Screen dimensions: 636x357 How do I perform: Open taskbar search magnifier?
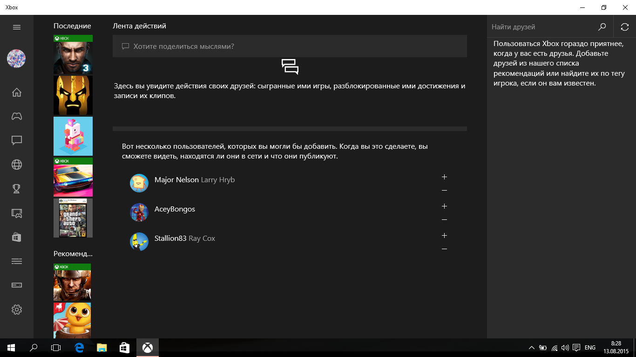pyautogui.click(x=34, y=348)
